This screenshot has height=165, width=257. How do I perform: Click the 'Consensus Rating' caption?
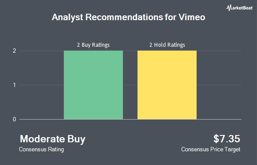pyautogui.click(x=41, y=150)
